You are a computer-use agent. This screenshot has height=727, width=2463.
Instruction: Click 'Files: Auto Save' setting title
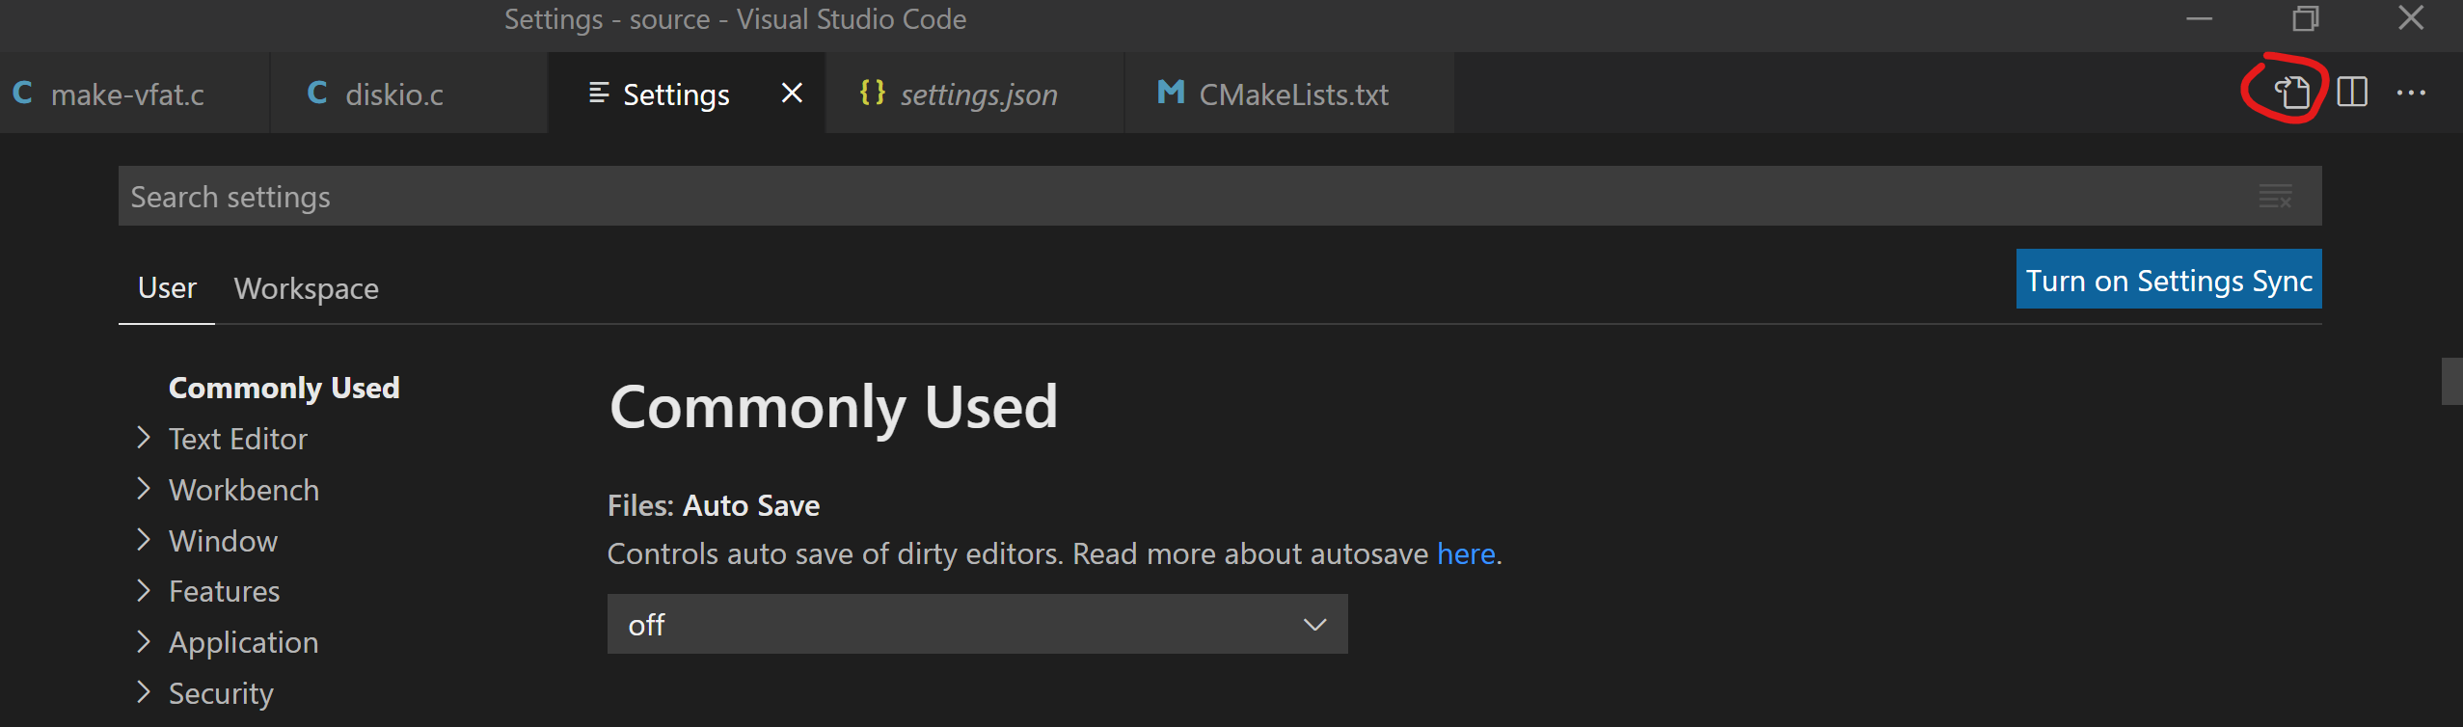(714, 505)
